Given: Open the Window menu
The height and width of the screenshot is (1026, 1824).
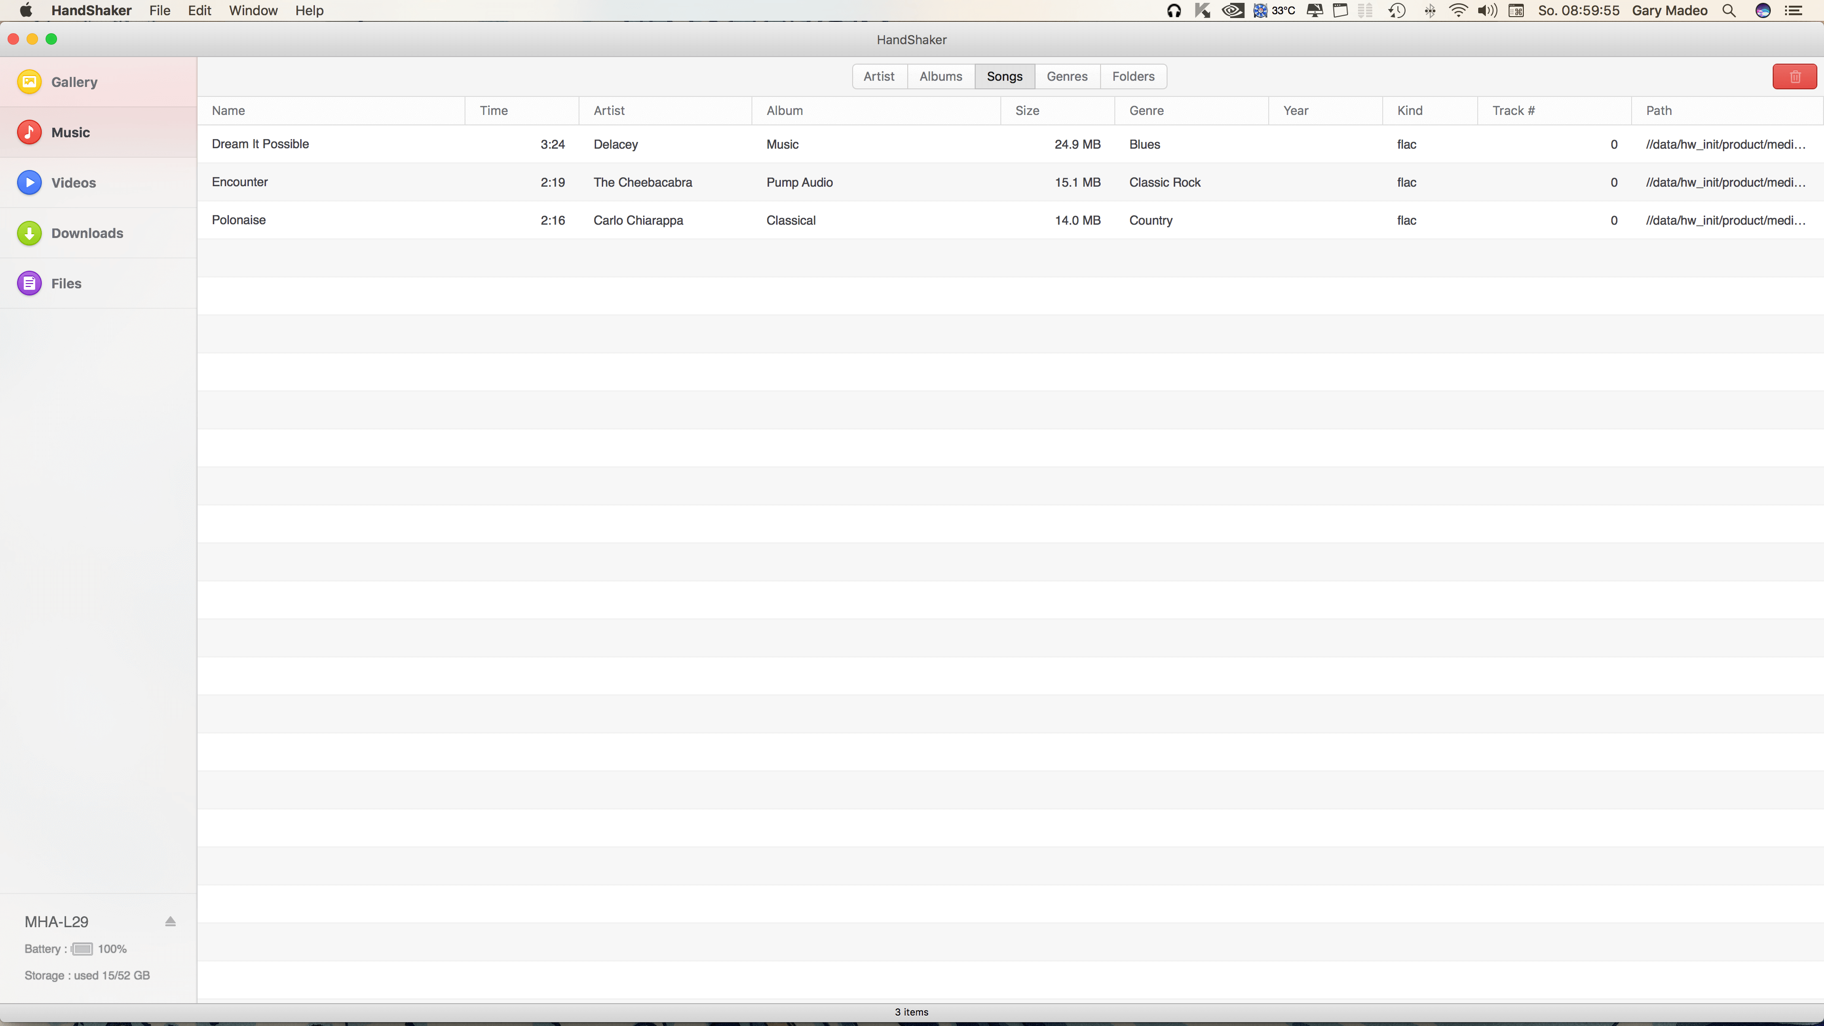Looking at the screenshot, I should point(253,10).
